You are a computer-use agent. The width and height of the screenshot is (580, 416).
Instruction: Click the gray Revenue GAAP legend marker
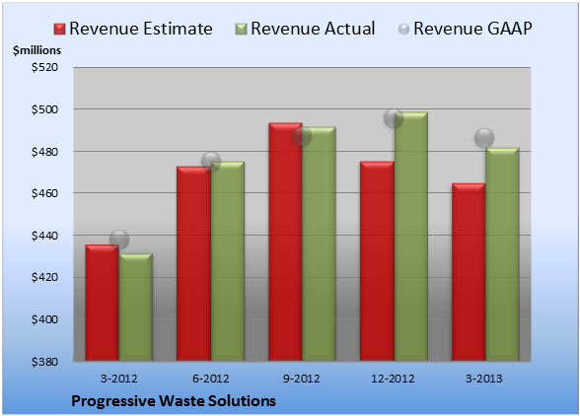(x=404, y=30)
